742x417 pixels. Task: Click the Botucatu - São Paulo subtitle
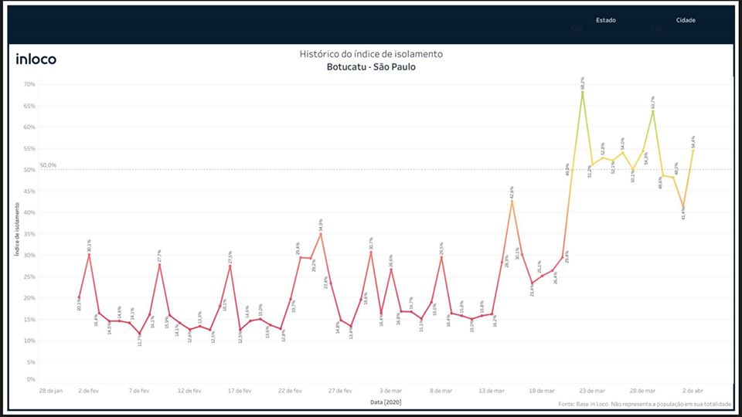(371, 67)
